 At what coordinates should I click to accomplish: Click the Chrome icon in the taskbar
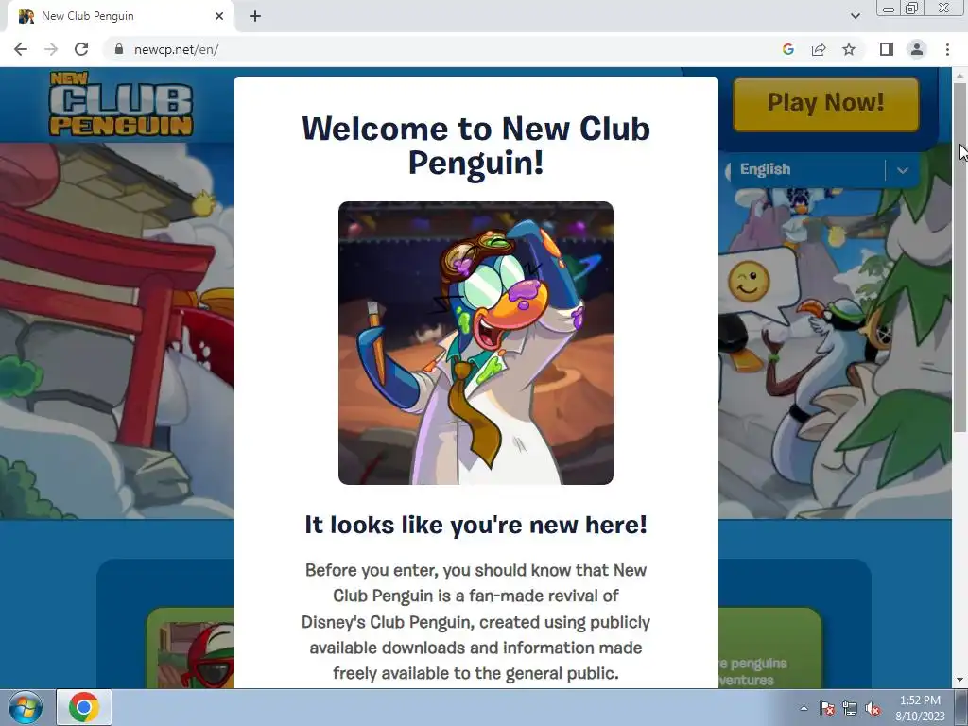tap(84, 707)
